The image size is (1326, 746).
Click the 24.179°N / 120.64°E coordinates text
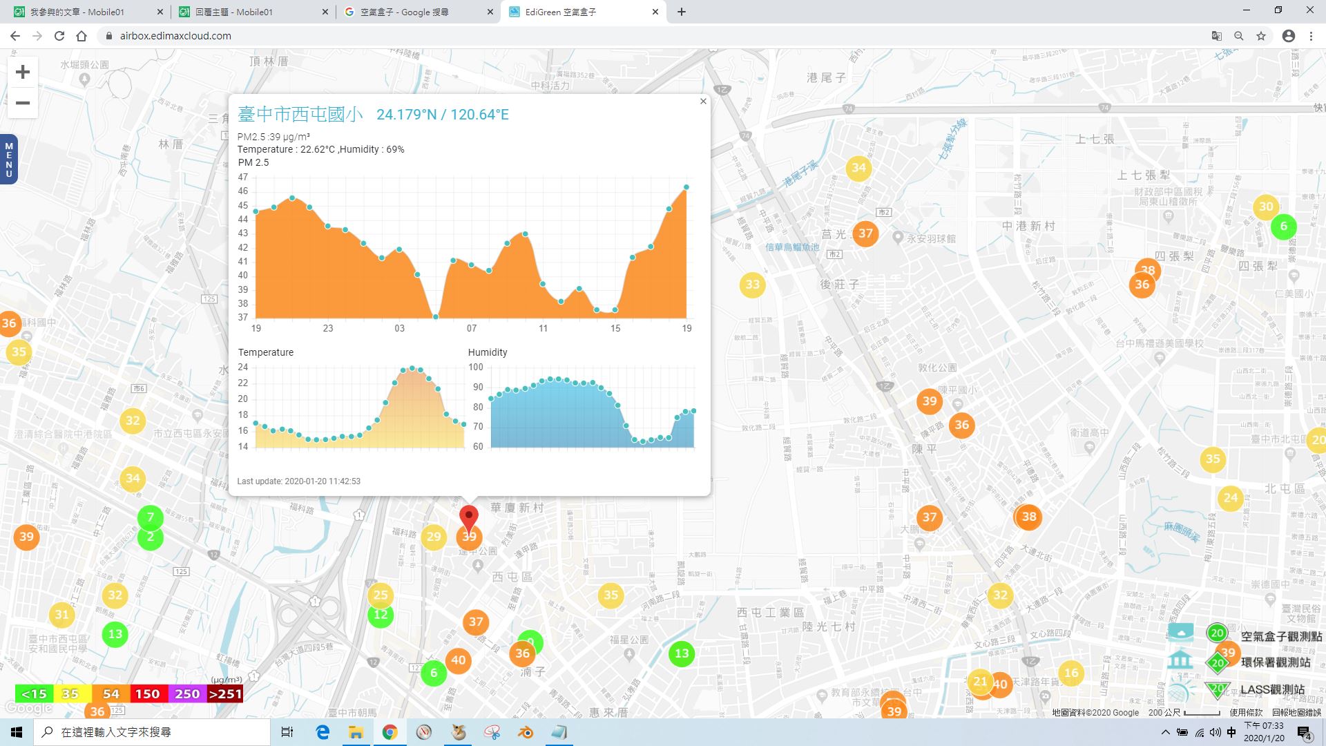(x=443, y=115)
